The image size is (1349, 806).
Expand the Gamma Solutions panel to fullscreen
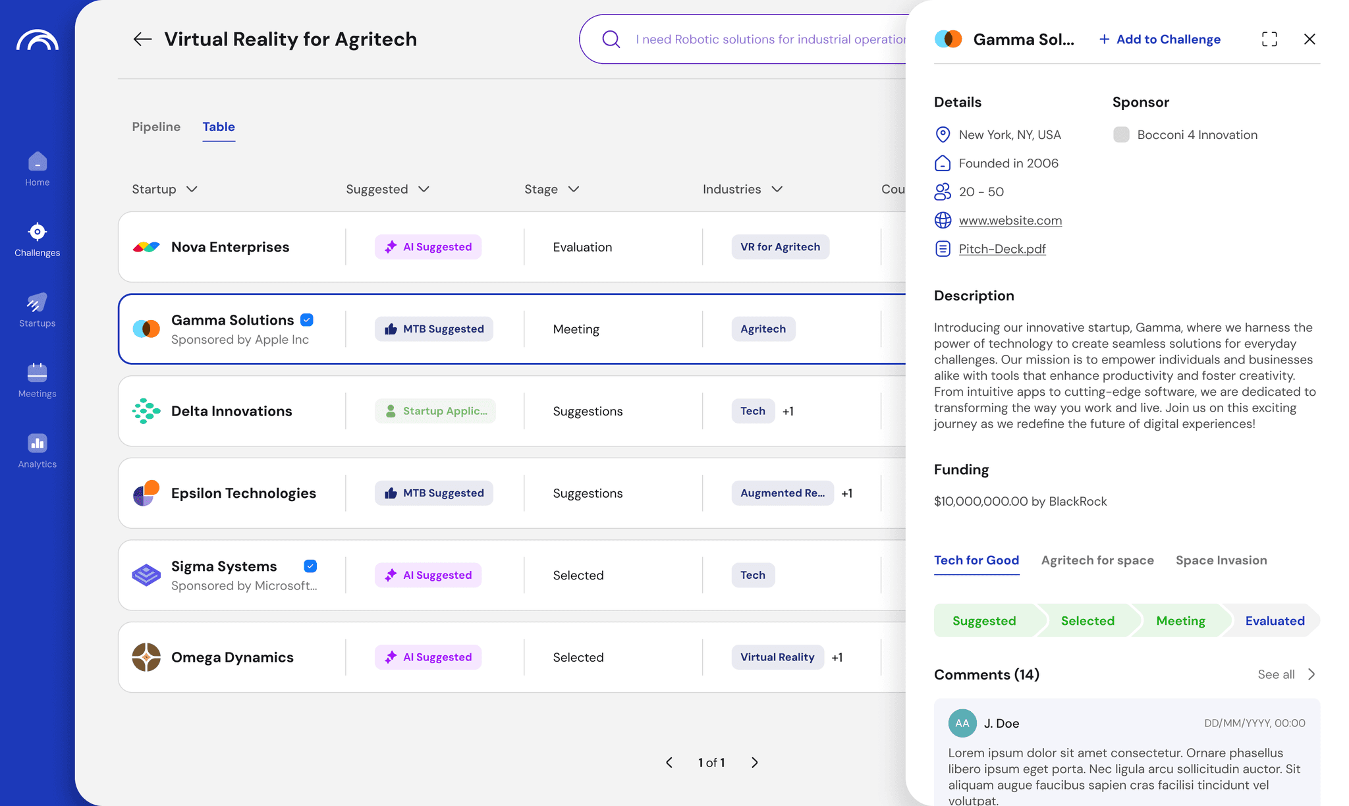click(1269, 40)
